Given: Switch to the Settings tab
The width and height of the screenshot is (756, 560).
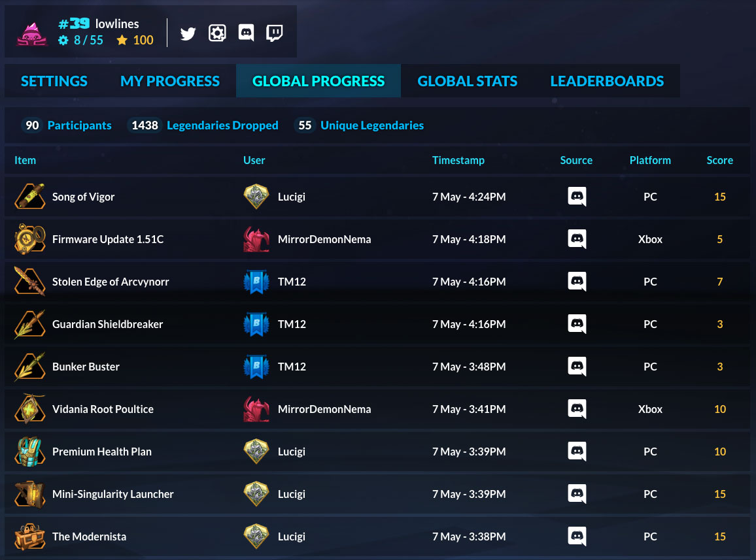Looking at the screenshot, I should [x=54, y=81].
